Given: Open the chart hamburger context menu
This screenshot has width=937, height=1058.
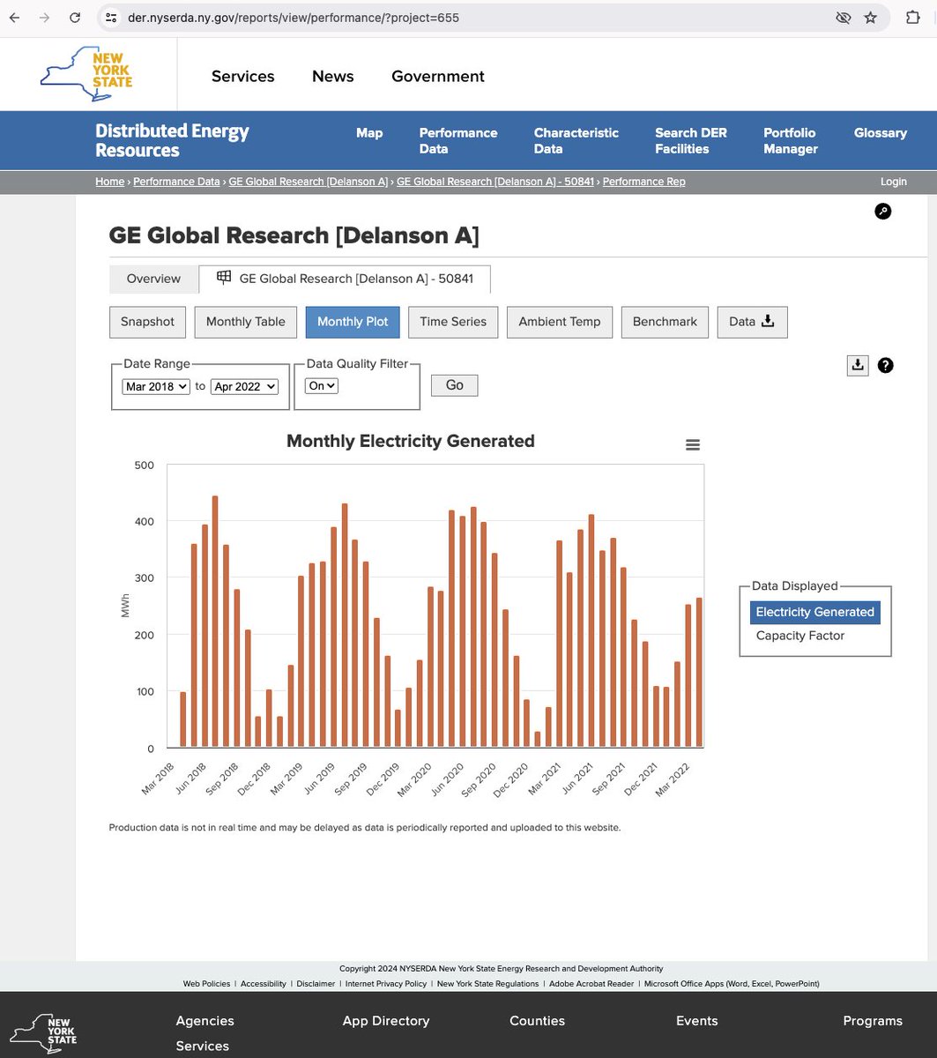Looking at the screenshot, I should click(693, 445).
